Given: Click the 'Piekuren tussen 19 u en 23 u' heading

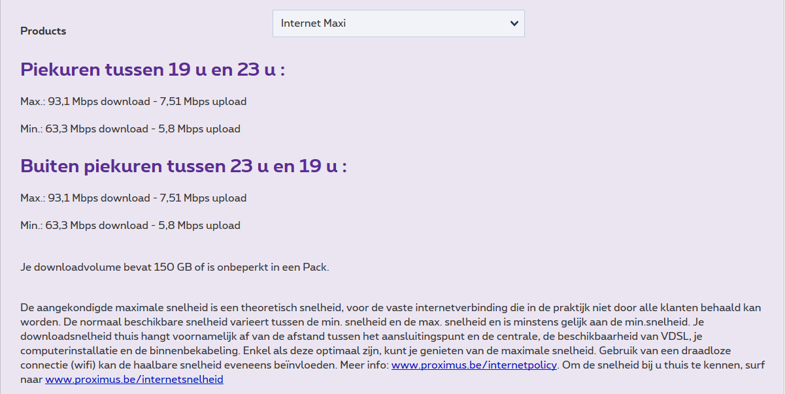Looking at the screenshot, I should pyautogui.click(x=152, y=70).
